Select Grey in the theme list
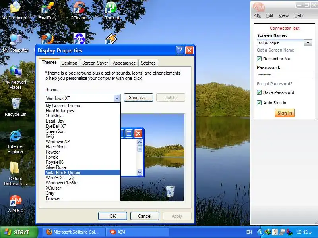The image size is (318, 238). (x=83, y=193)
